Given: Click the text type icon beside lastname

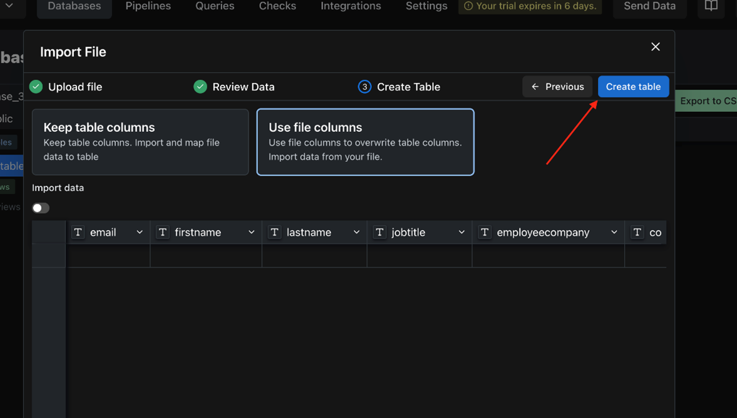Looking at the screenshot, I should click(x=275, y=232).
